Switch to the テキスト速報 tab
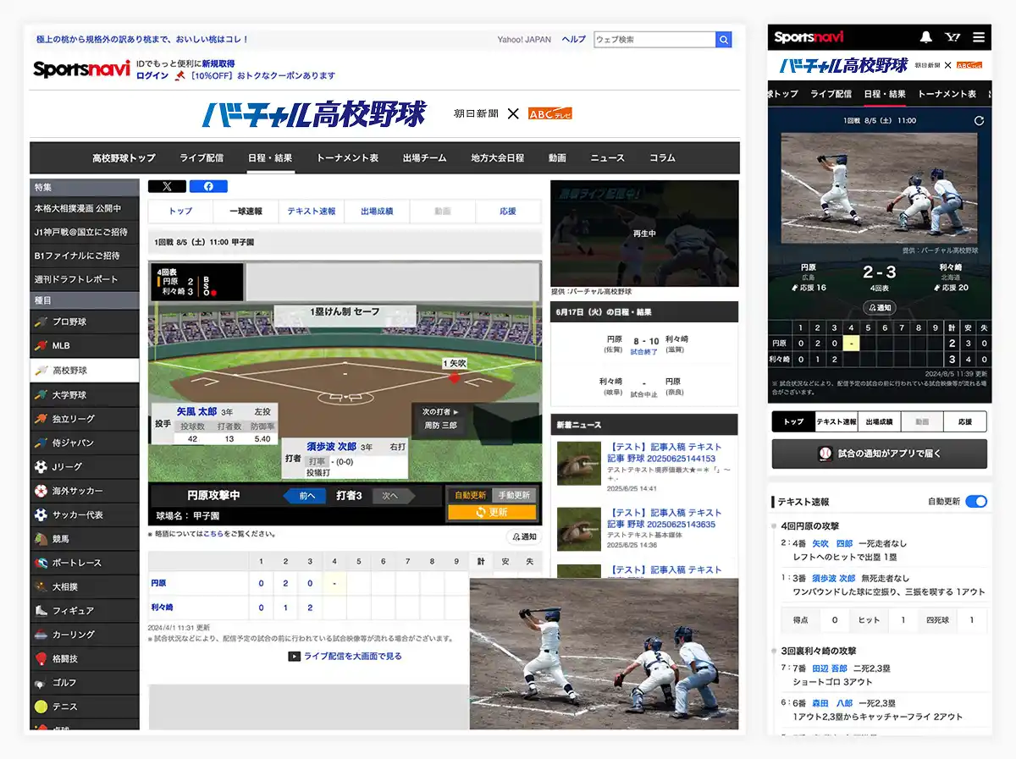Screen dimensions: 1016x759 pos(312,212)
